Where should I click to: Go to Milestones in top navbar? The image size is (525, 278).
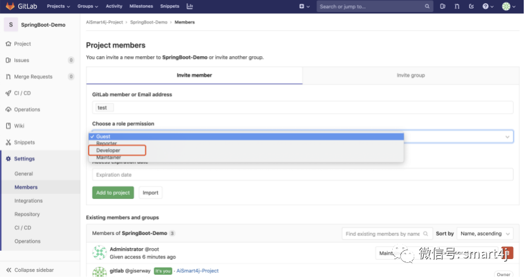pos(141,6)
